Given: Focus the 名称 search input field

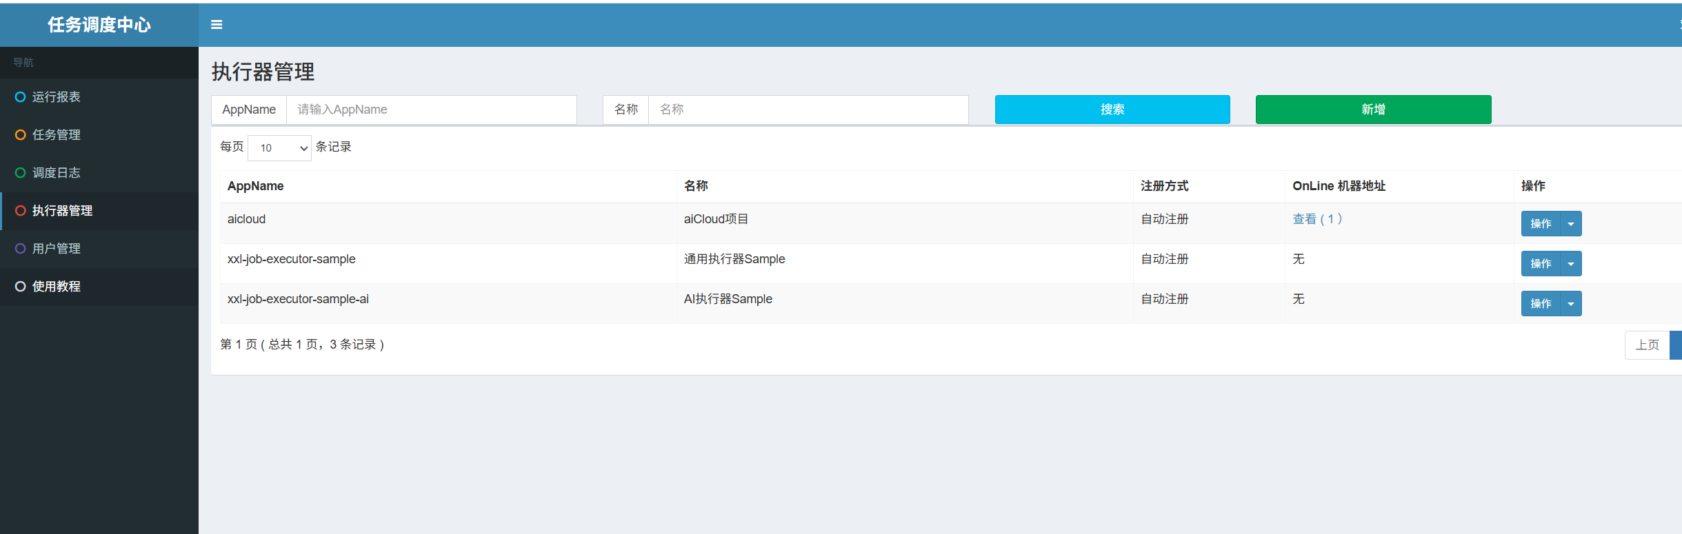Looking at the screenshot, I should click(808, 110).
